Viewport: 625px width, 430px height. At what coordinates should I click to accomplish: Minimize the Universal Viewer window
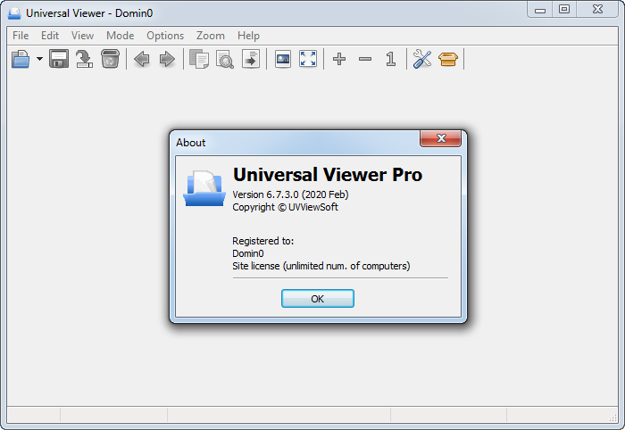[540, 9]
